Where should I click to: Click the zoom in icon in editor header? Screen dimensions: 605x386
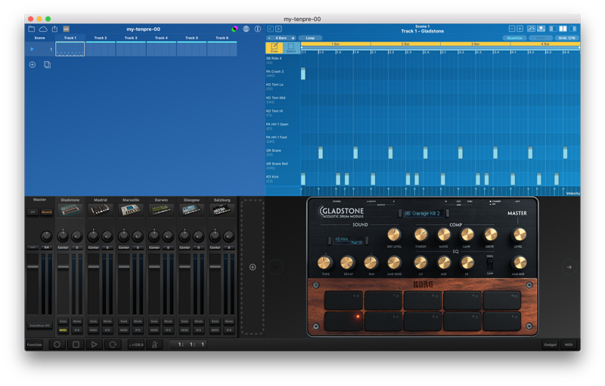pyautogui.click(x=520, y=29)
